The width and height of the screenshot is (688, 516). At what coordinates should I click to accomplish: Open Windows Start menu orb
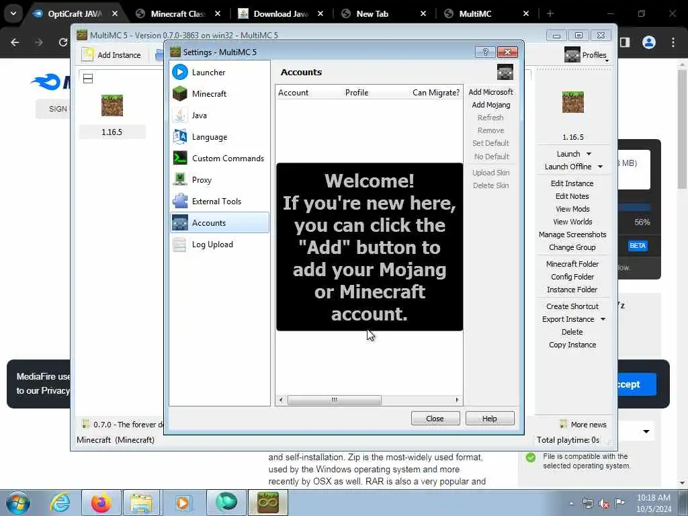18,503
